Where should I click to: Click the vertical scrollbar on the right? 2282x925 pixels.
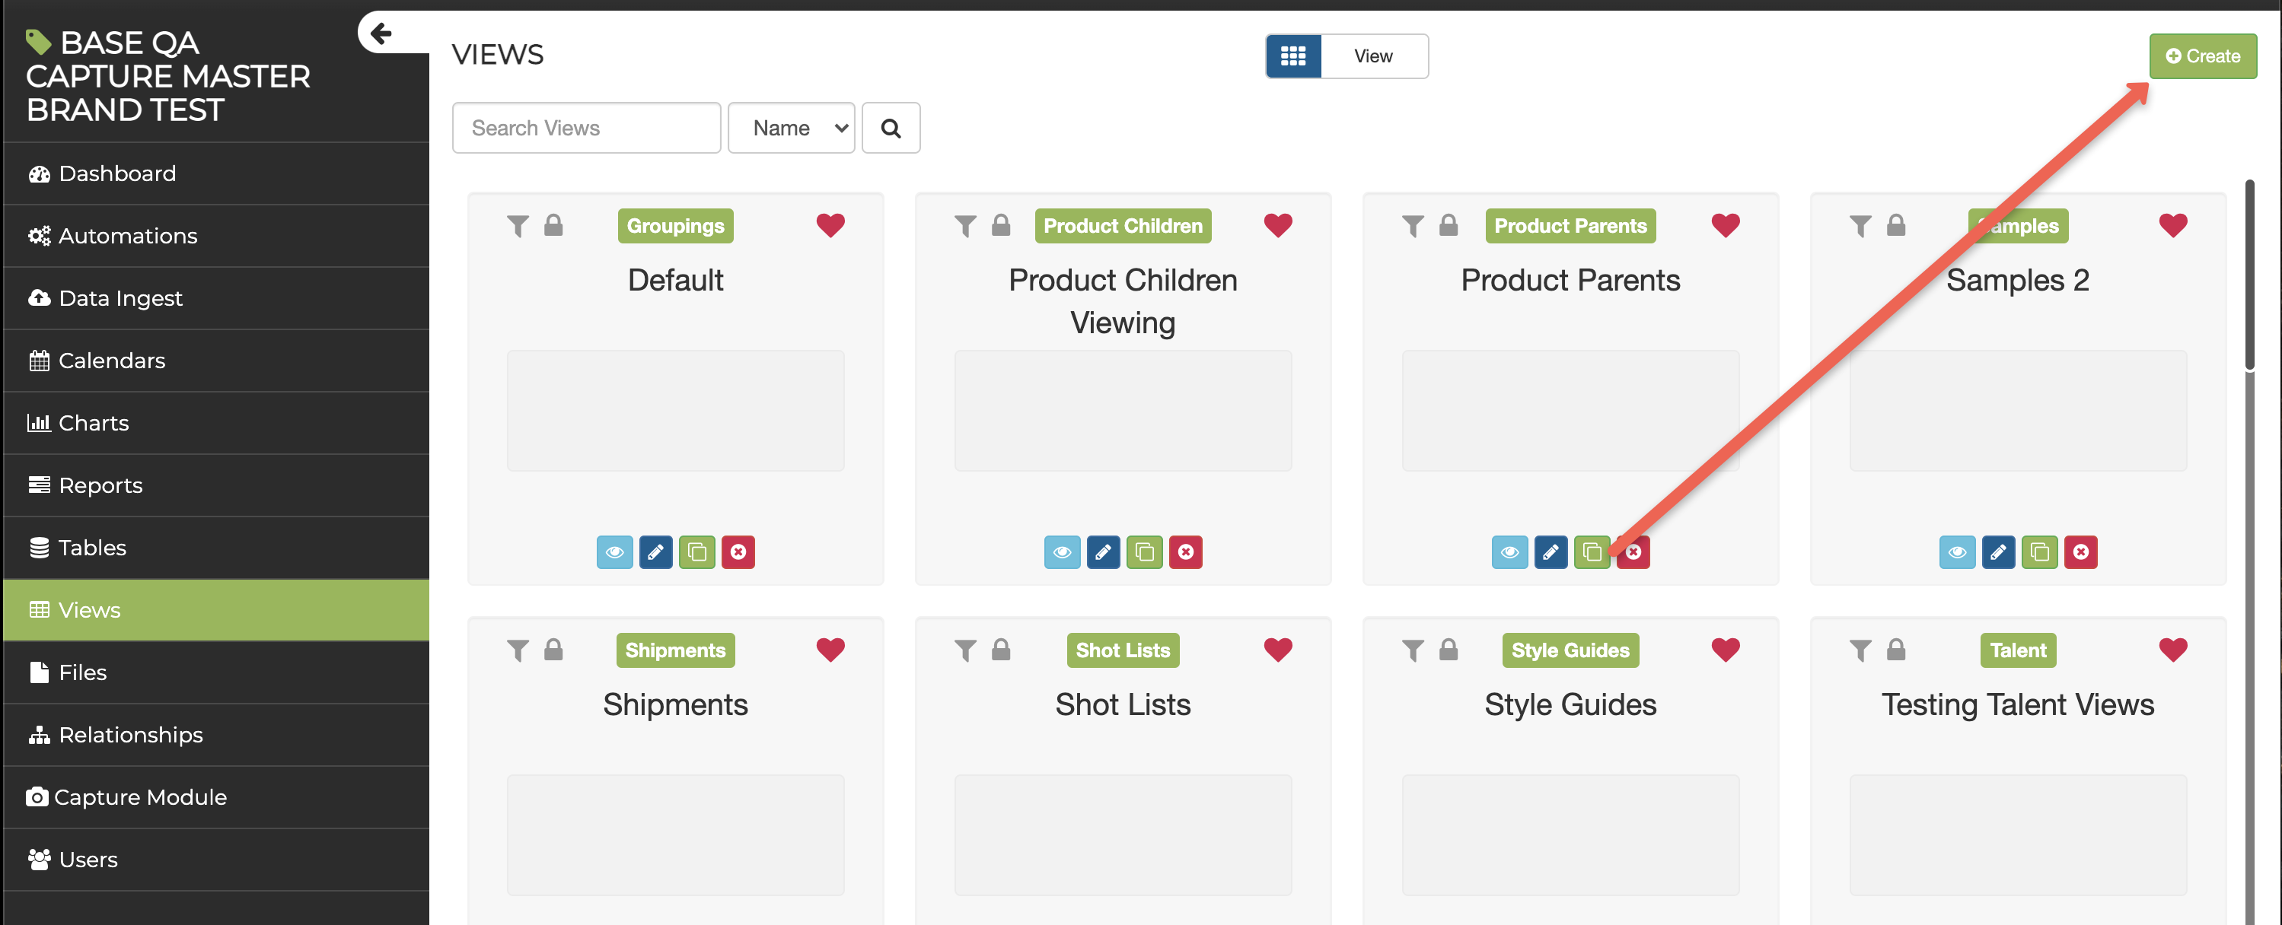(2249, 275)
